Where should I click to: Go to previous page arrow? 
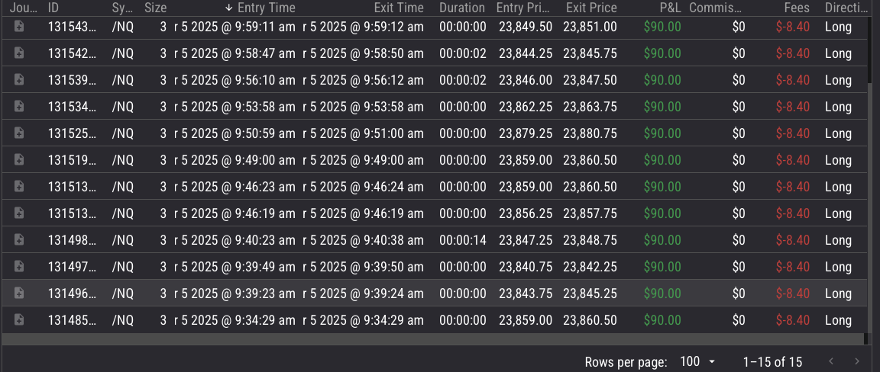831,361
